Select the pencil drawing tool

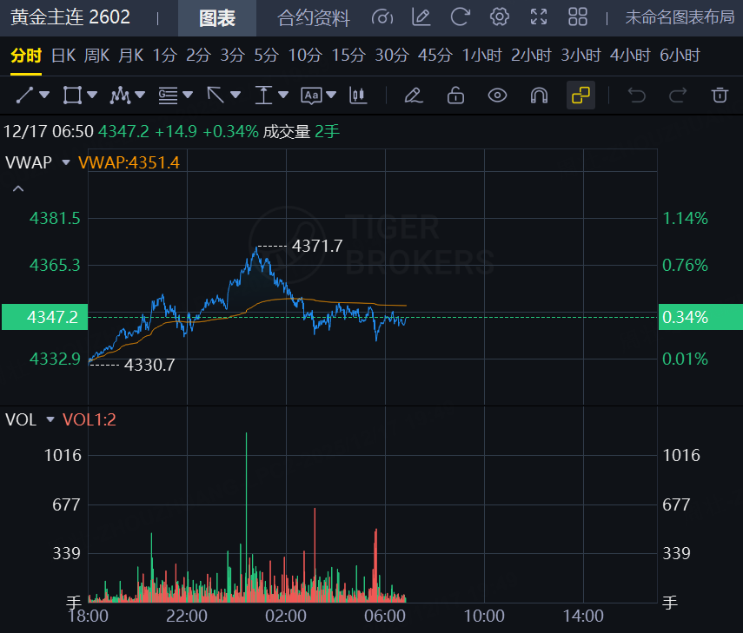[414, 95]
